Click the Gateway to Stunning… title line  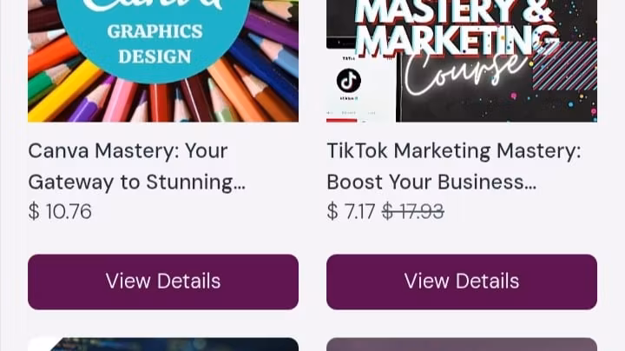pos(137,182)
